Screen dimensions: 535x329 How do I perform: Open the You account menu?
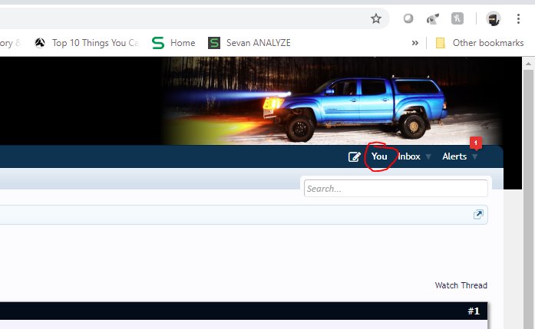point(379,156)
